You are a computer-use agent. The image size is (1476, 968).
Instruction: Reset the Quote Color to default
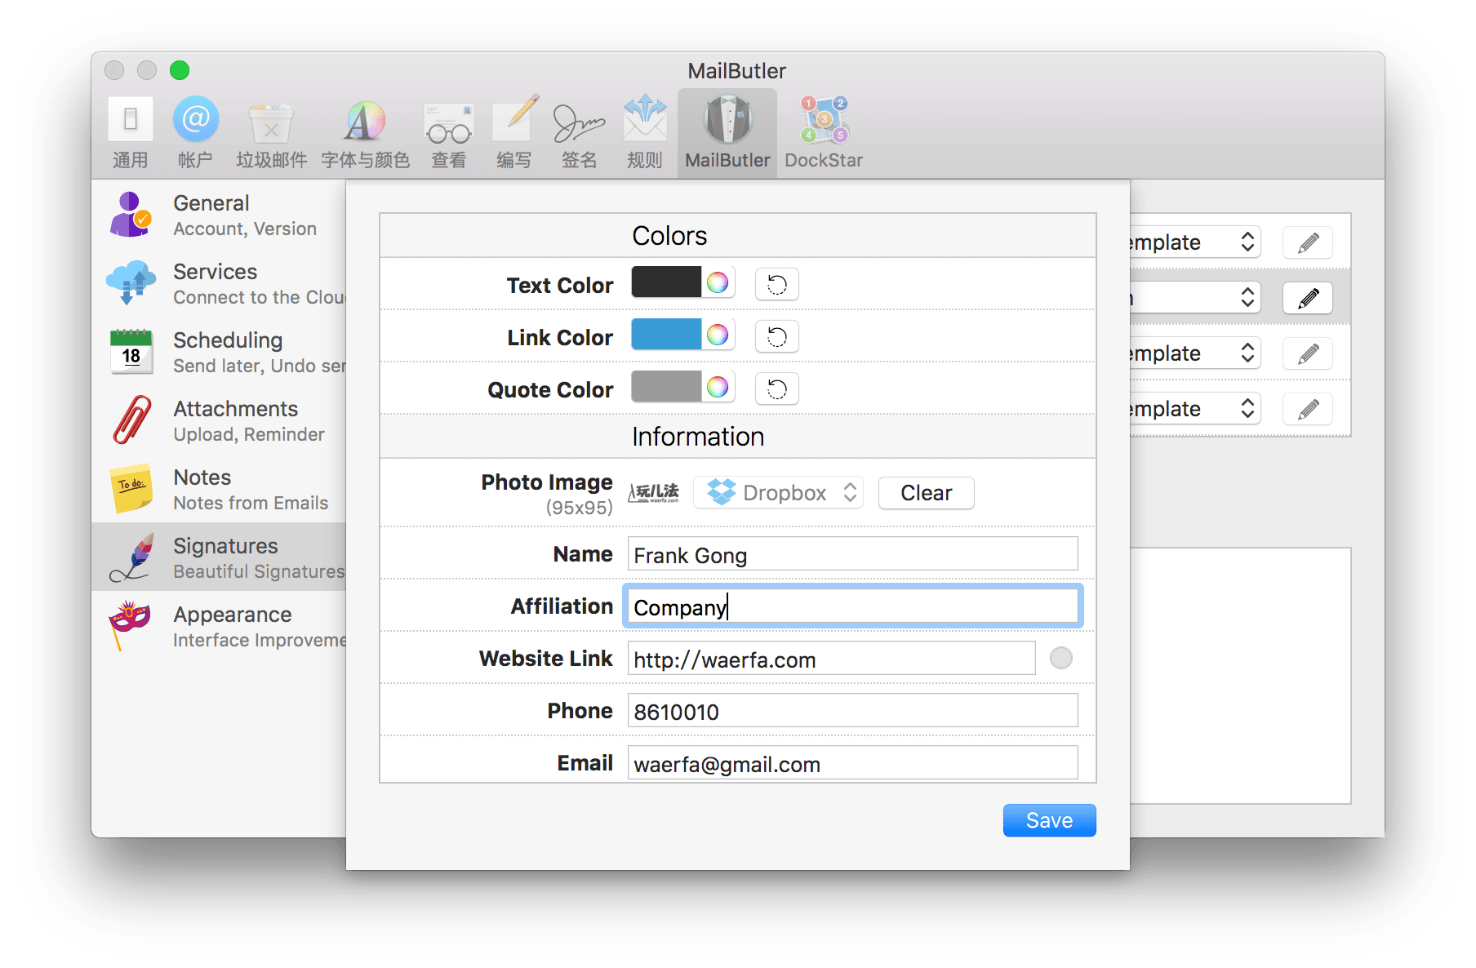(x=776, y=389)
